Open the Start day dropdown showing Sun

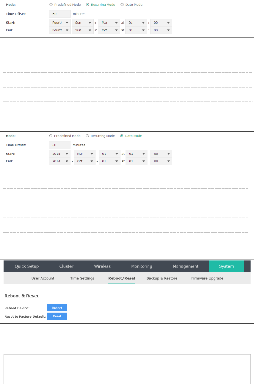tap(83, 23)
